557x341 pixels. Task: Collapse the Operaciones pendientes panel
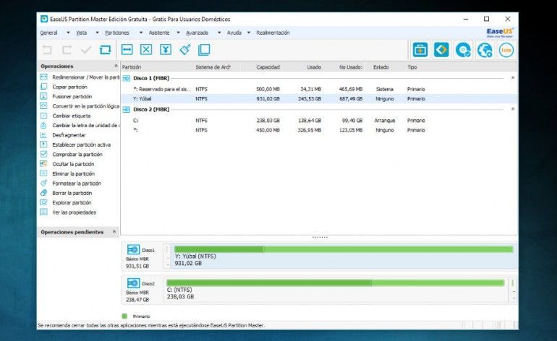point(114,232)
